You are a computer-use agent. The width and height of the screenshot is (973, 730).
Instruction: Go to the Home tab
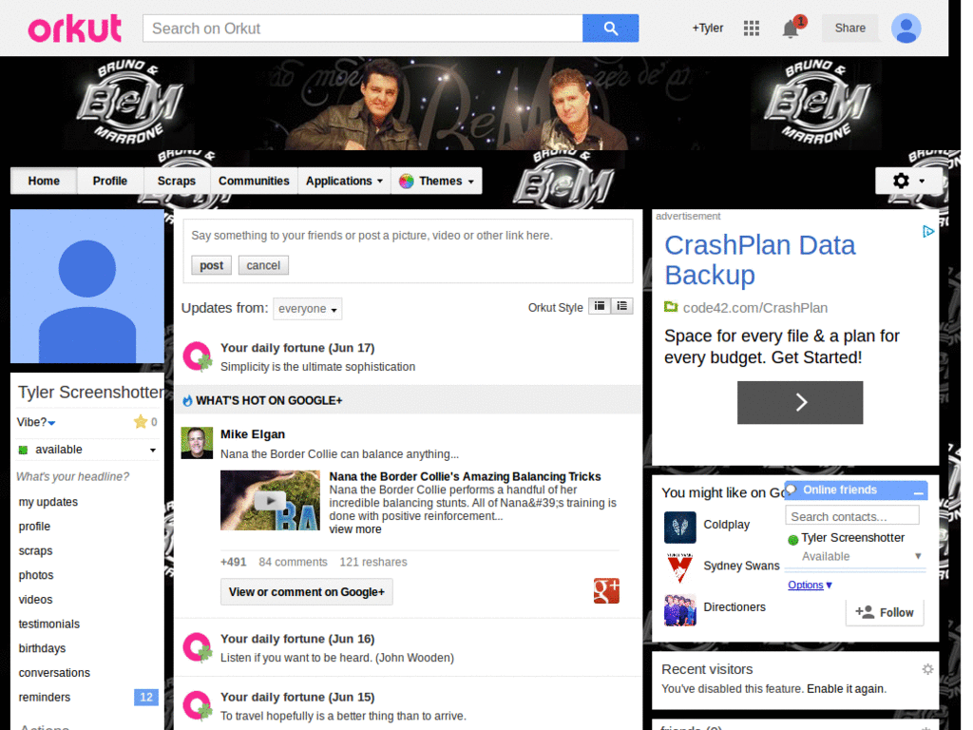(x=44, y=182)
